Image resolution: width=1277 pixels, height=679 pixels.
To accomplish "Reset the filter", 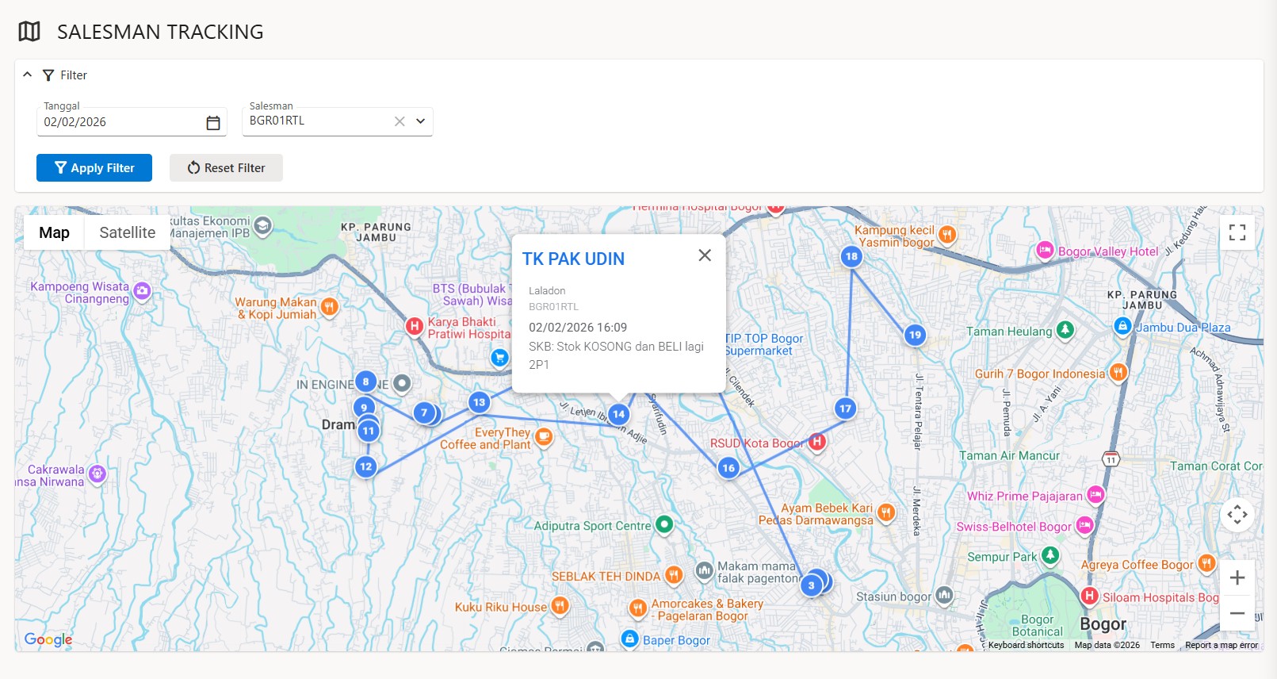I will point(226,168).
